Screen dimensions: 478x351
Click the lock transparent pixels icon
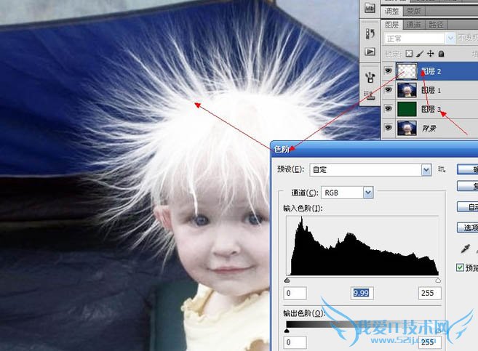(409, 53)
